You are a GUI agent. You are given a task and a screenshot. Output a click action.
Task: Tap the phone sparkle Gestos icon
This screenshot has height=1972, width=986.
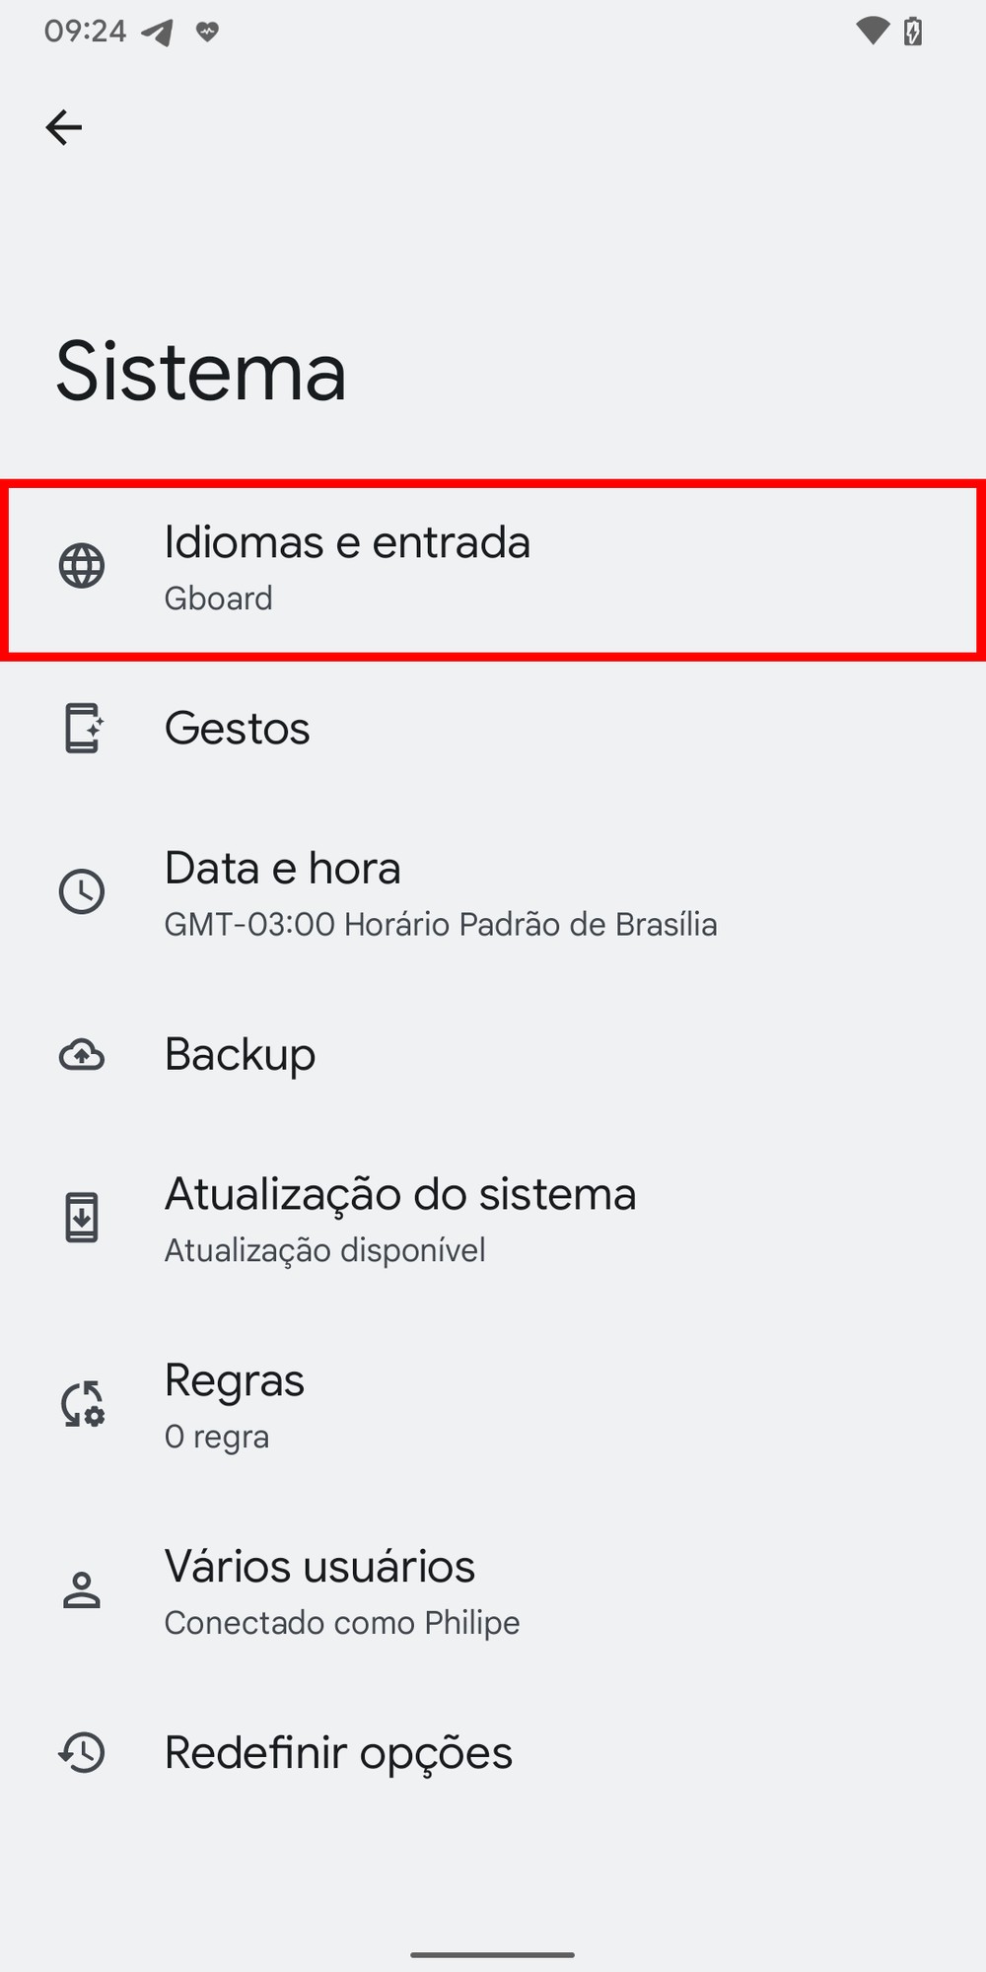tap(83, 729)
